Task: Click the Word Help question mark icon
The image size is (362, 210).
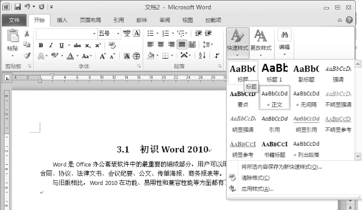Action: pos(349,20)
